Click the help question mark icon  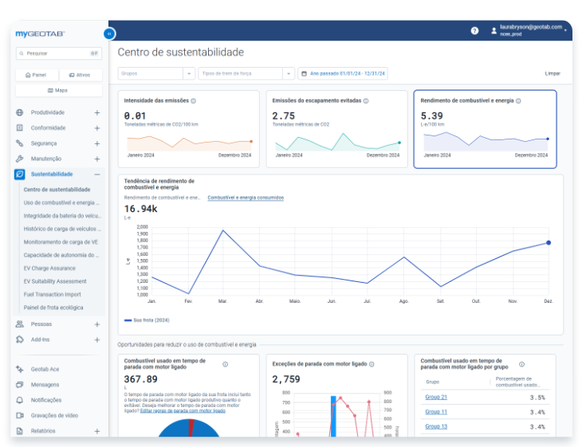tap(474, 30)
